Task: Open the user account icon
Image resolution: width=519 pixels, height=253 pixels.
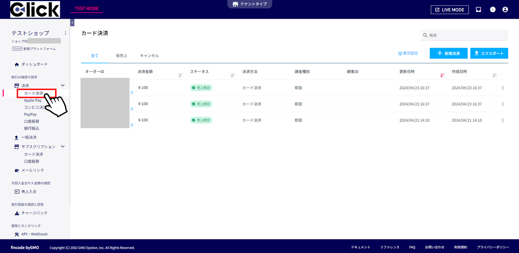Action: pos(505,10)
